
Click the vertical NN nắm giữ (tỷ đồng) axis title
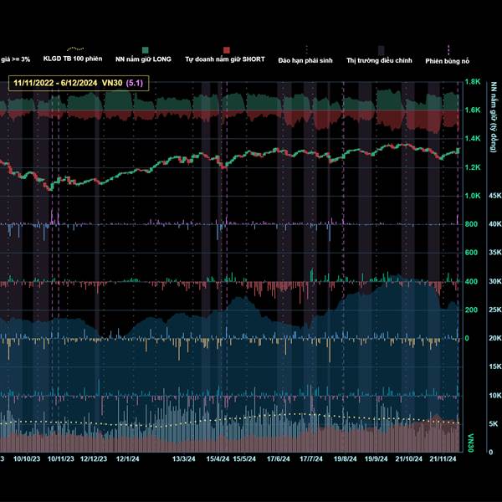[x=494, y=117]
